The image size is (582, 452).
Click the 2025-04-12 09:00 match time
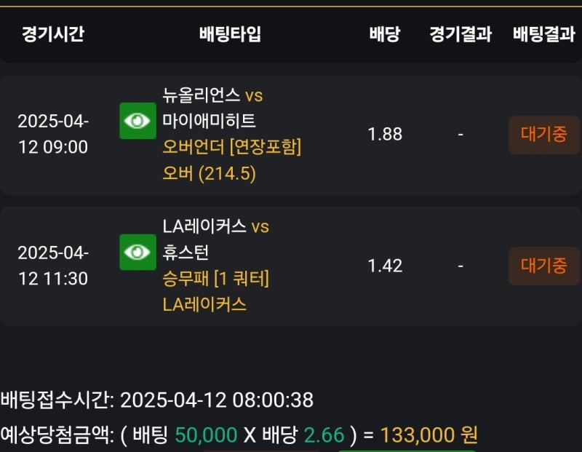click(52, 135)
